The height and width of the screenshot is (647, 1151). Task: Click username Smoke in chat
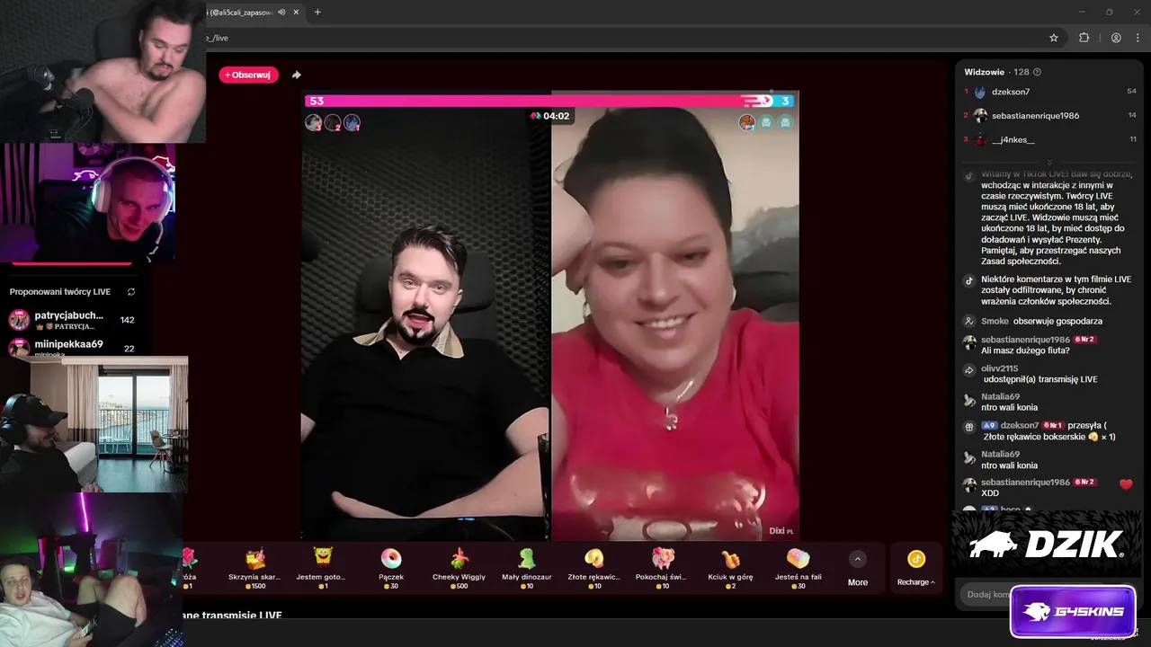point(995,321)
